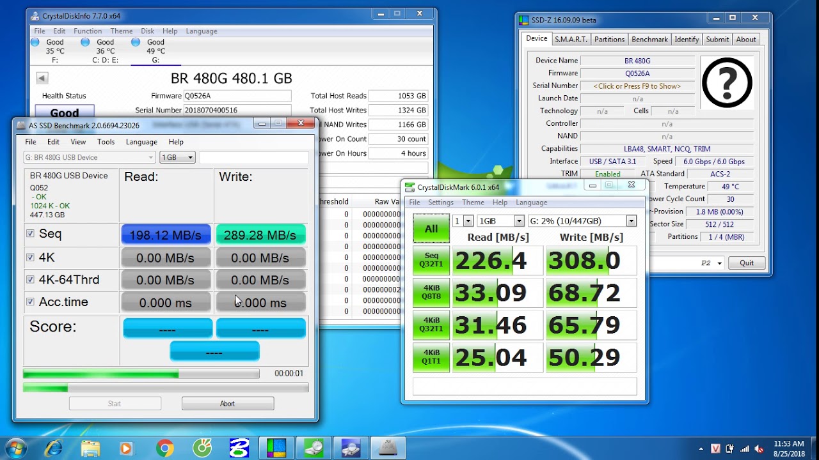The height and width of the screenshot is (460, 819).
Task: Click the 226.4 Seq read result bar
Action: click(x=498, y=261)
